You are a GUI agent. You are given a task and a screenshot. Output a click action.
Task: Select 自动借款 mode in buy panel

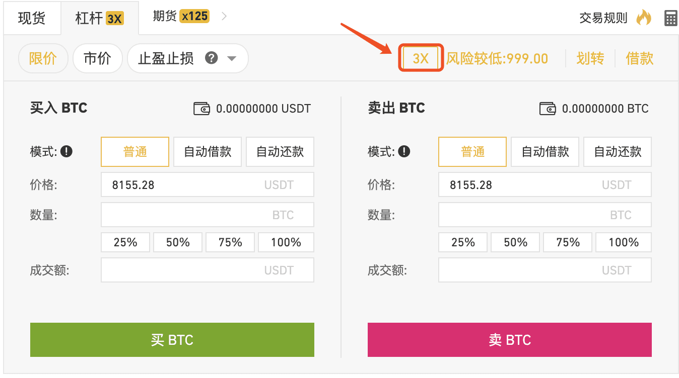[x=208, y=152]
